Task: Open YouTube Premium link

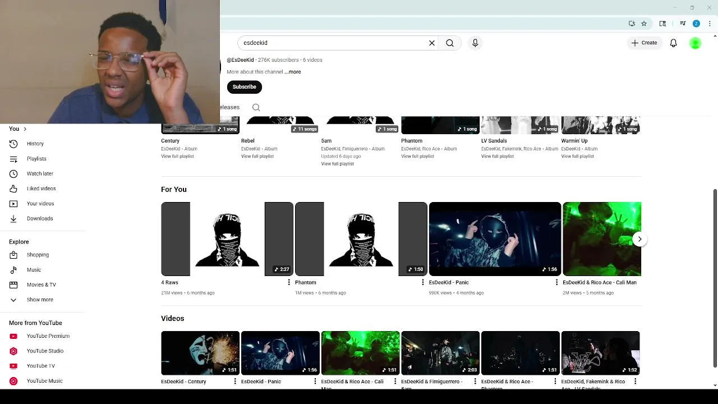Action: point(43,336)
